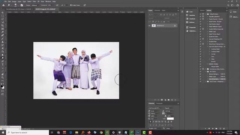Select the Eyedropper tool
Screen dimensions: 240x135
pyautogui.click(x=3, y=32)
